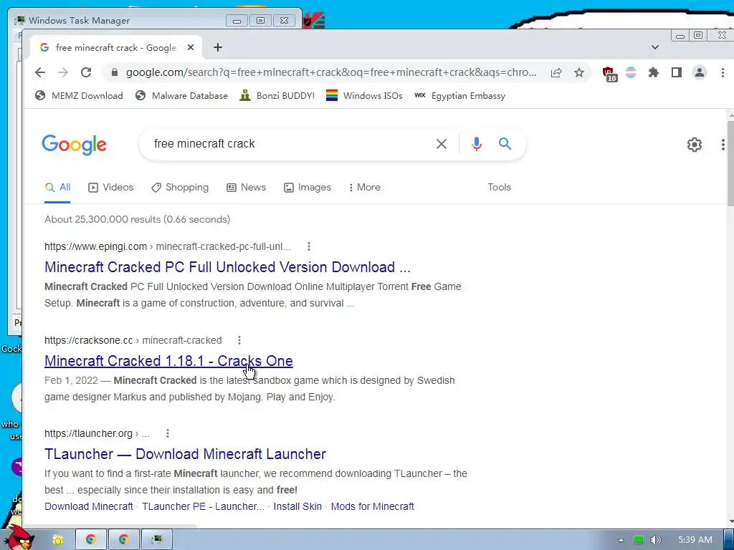Show hidden system tray icons
The height and width of the screenshot is (550, 734).
pos(621,540)
